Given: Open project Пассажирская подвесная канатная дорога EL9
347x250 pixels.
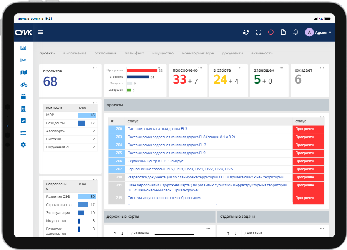Looking at the screenshot, I should 166,153.
